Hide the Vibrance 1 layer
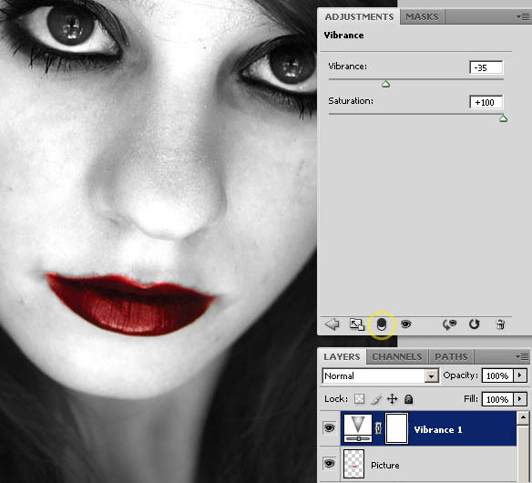Image resolution: width=532 pixels, height=483 pixels. pos(329,427)
